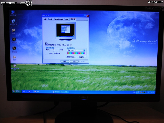This screenshot has height=123, width=164.
Task: Click the monitor preview image
Action: click(x=66, y=31)
